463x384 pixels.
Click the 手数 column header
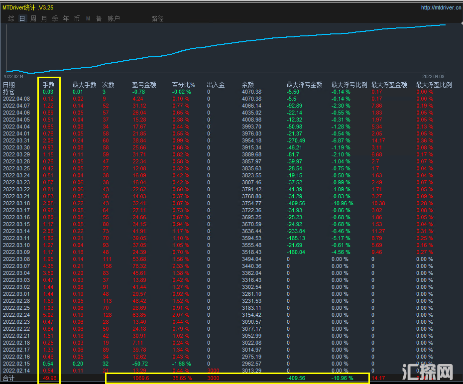[x=48, y=85]
